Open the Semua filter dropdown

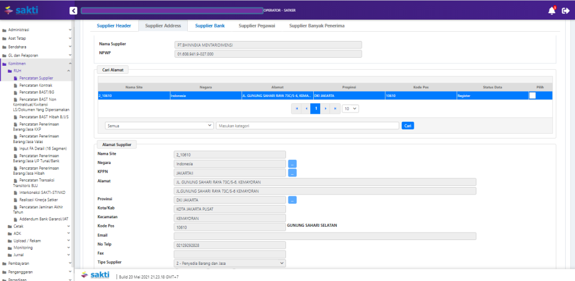[x=159, y=125]
